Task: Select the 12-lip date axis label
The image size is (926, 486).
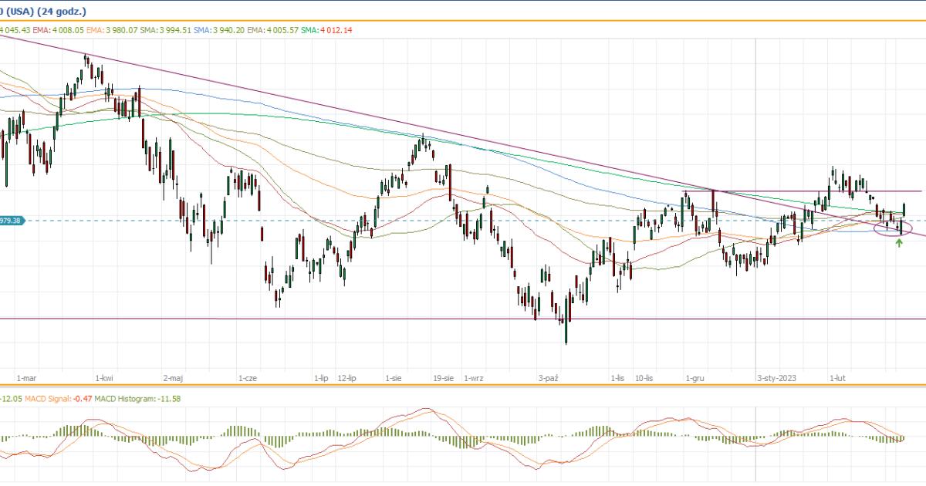Action: (x=346, y=379)
